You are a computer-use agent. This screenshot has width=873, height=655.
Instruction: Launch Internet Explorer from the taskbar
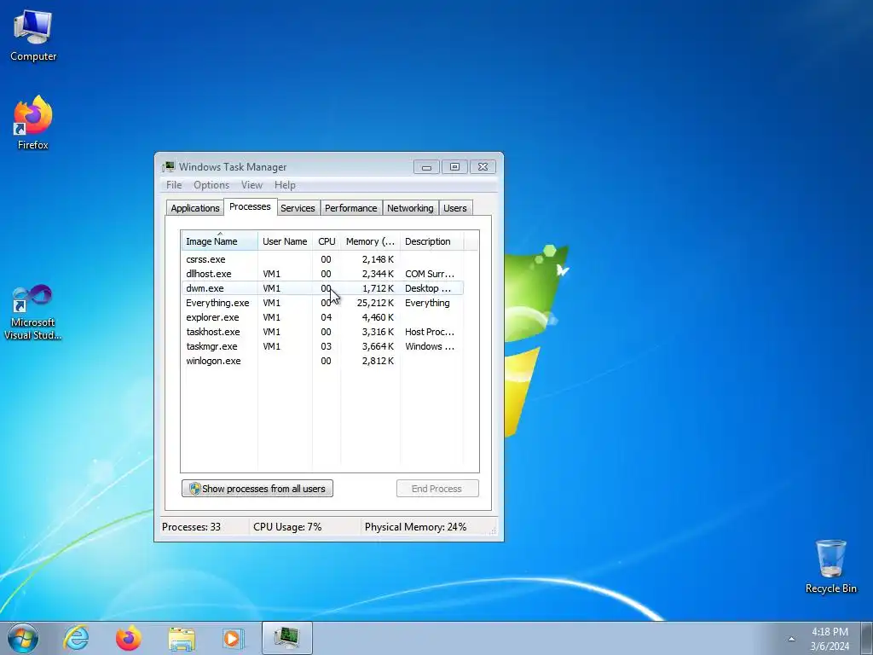click(x=76, y=638)
